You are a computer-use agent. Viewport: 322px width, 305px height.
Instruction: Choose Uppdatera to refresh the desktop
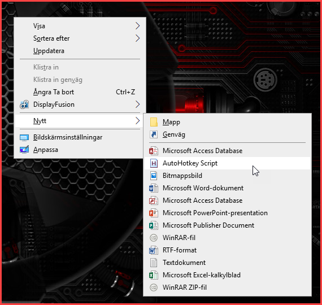(x=80, y=51)
